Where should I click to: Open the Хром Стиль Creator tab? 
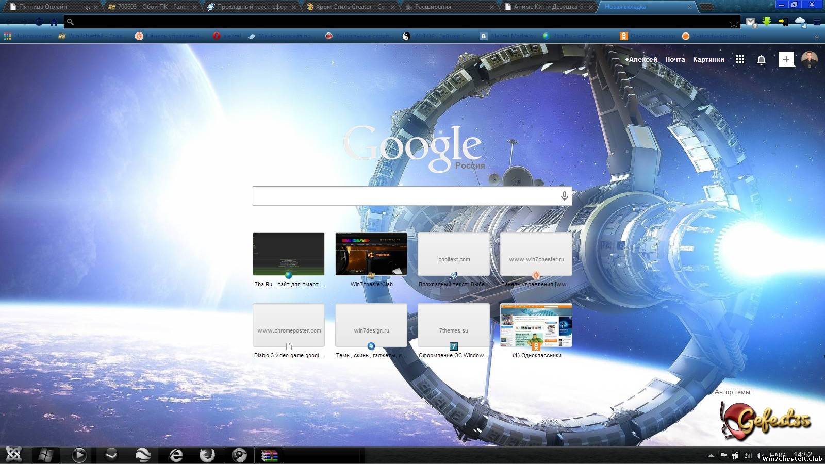[x=350, y=7]
